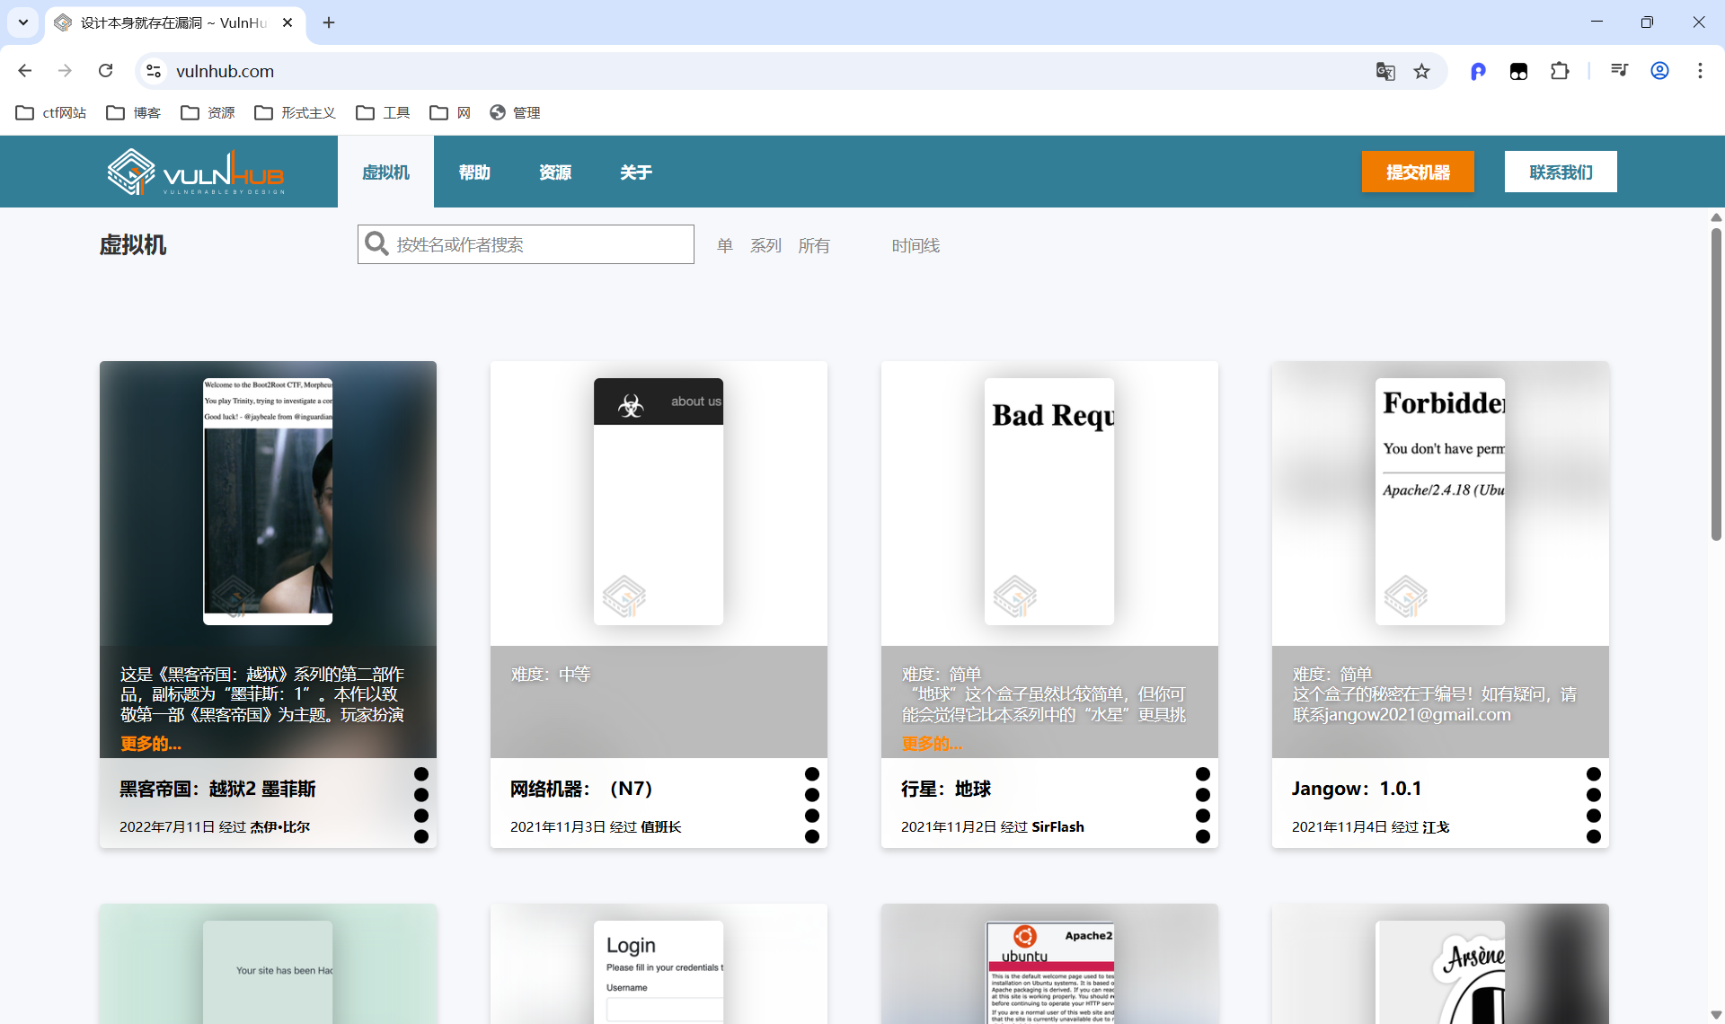Image resolution: width=1725 pixels, height=1024 pixels.
Task: Open the Arsène machine thumbnail
Action: click(1440, 972)
